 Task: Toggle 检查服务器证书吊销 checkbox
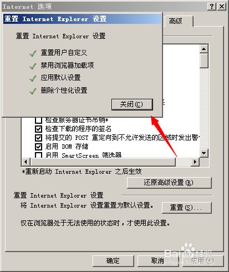(x=38, y=120)
